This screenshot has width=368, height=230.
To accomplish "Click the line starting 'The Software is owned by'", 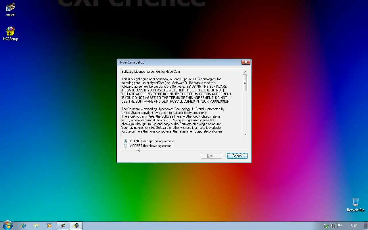I will [x=173, y=109].
